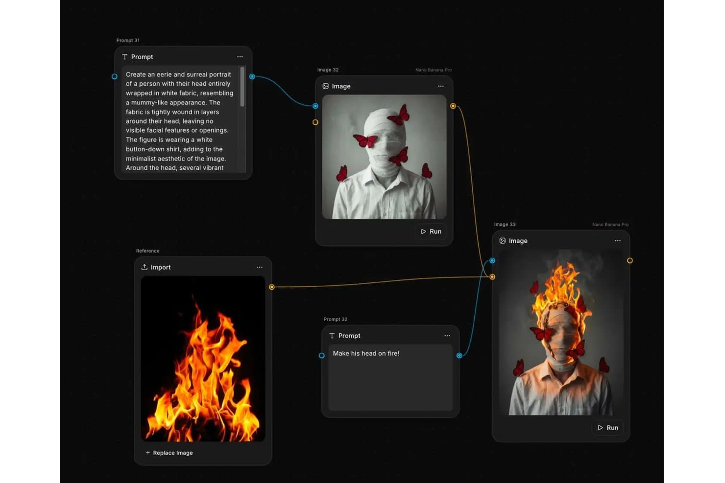
Task: Click the "Reference" label above the Import node
Action: pyautogui.click(x=148, y=251)
